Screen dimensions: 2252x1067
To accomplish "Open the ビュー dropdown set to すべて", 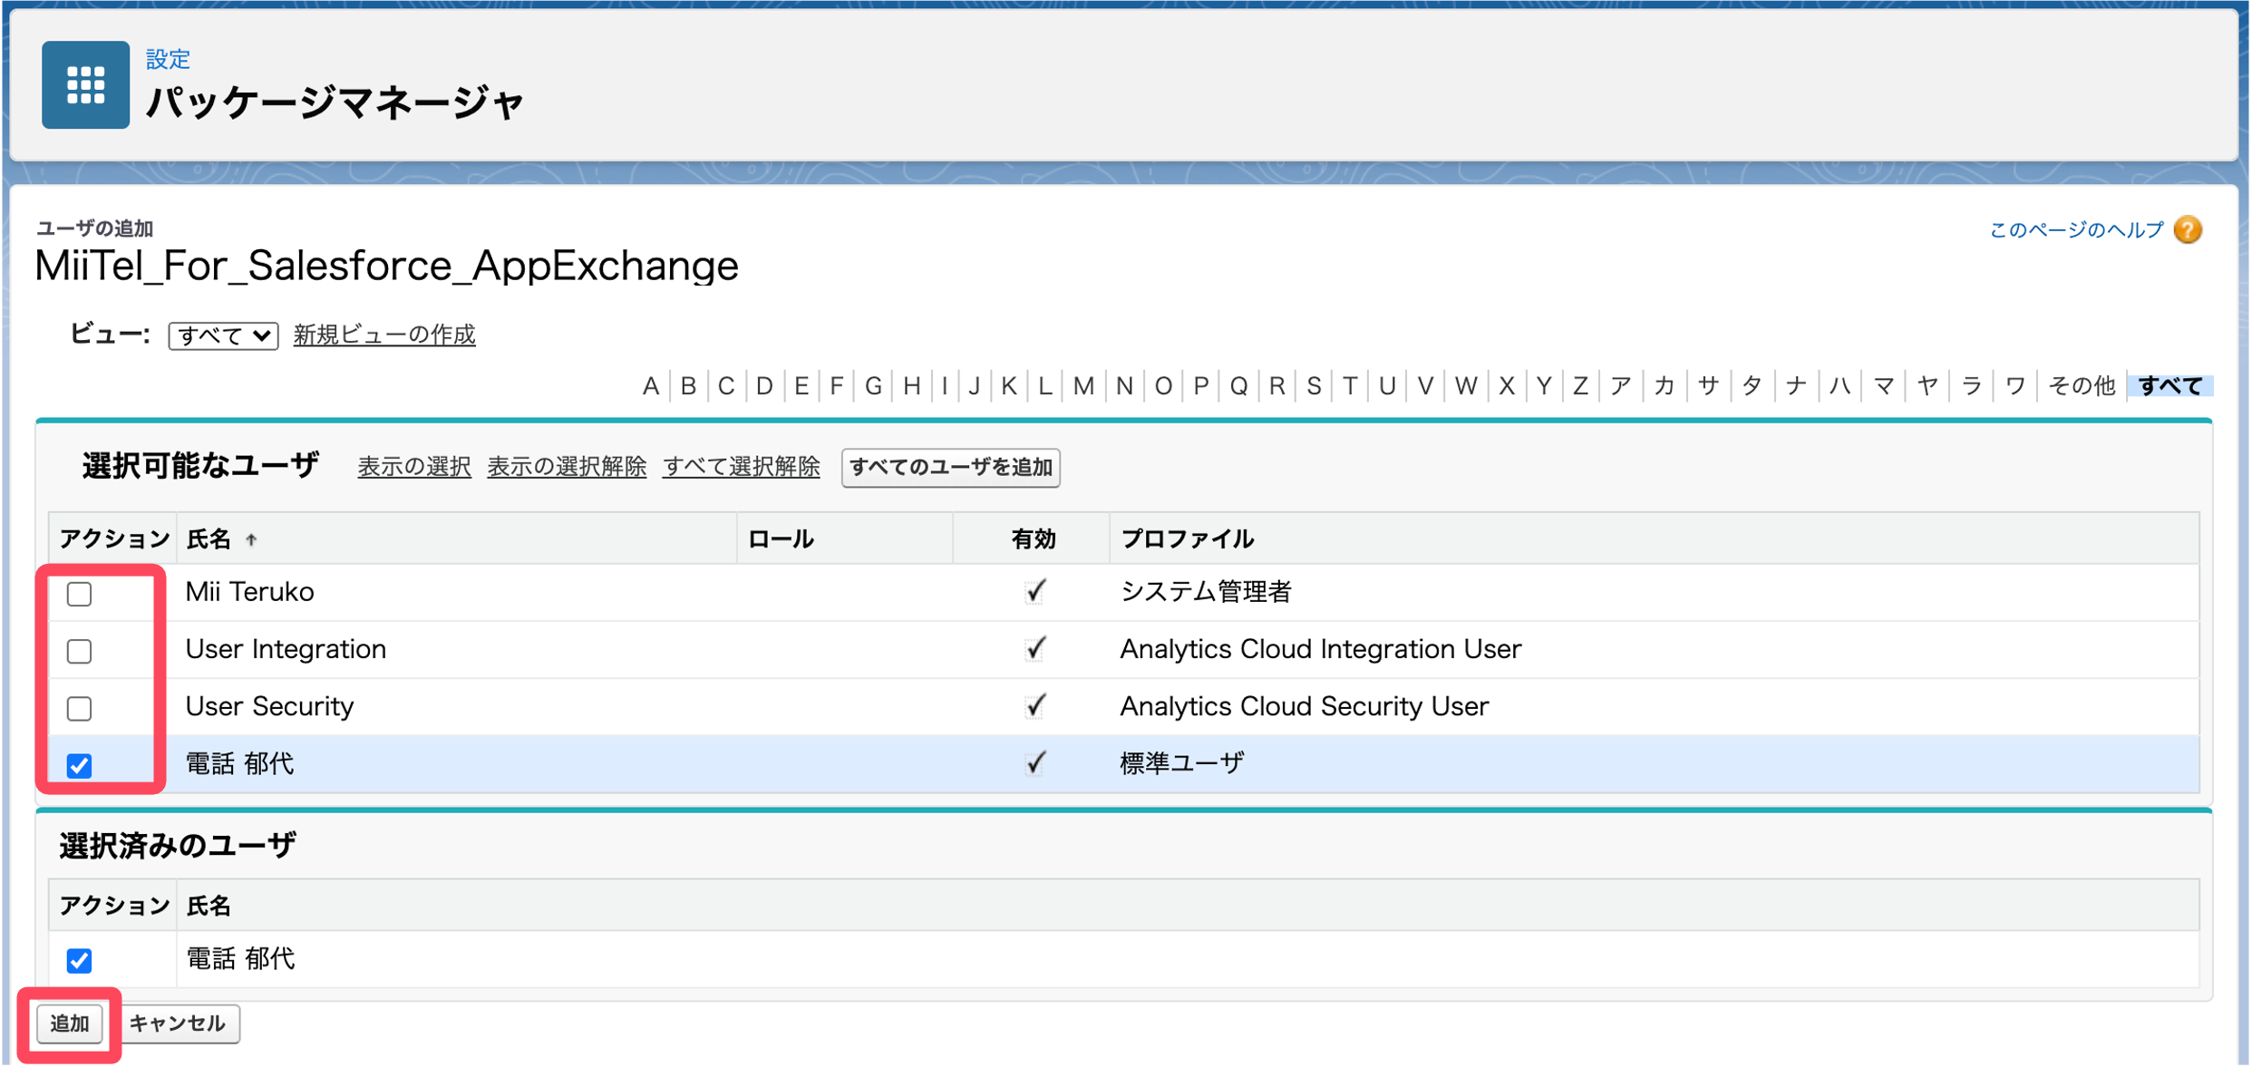I will tap(223, 335).
